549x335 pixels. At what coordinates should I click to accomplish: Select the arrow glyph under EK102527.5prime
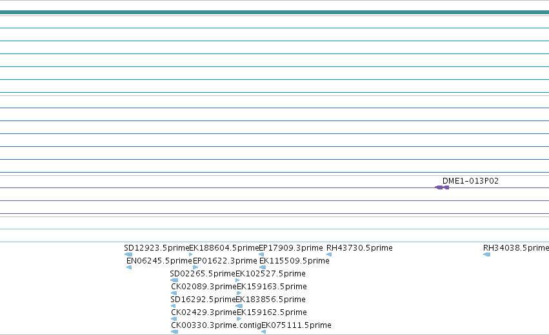click(x=238, y=280)
